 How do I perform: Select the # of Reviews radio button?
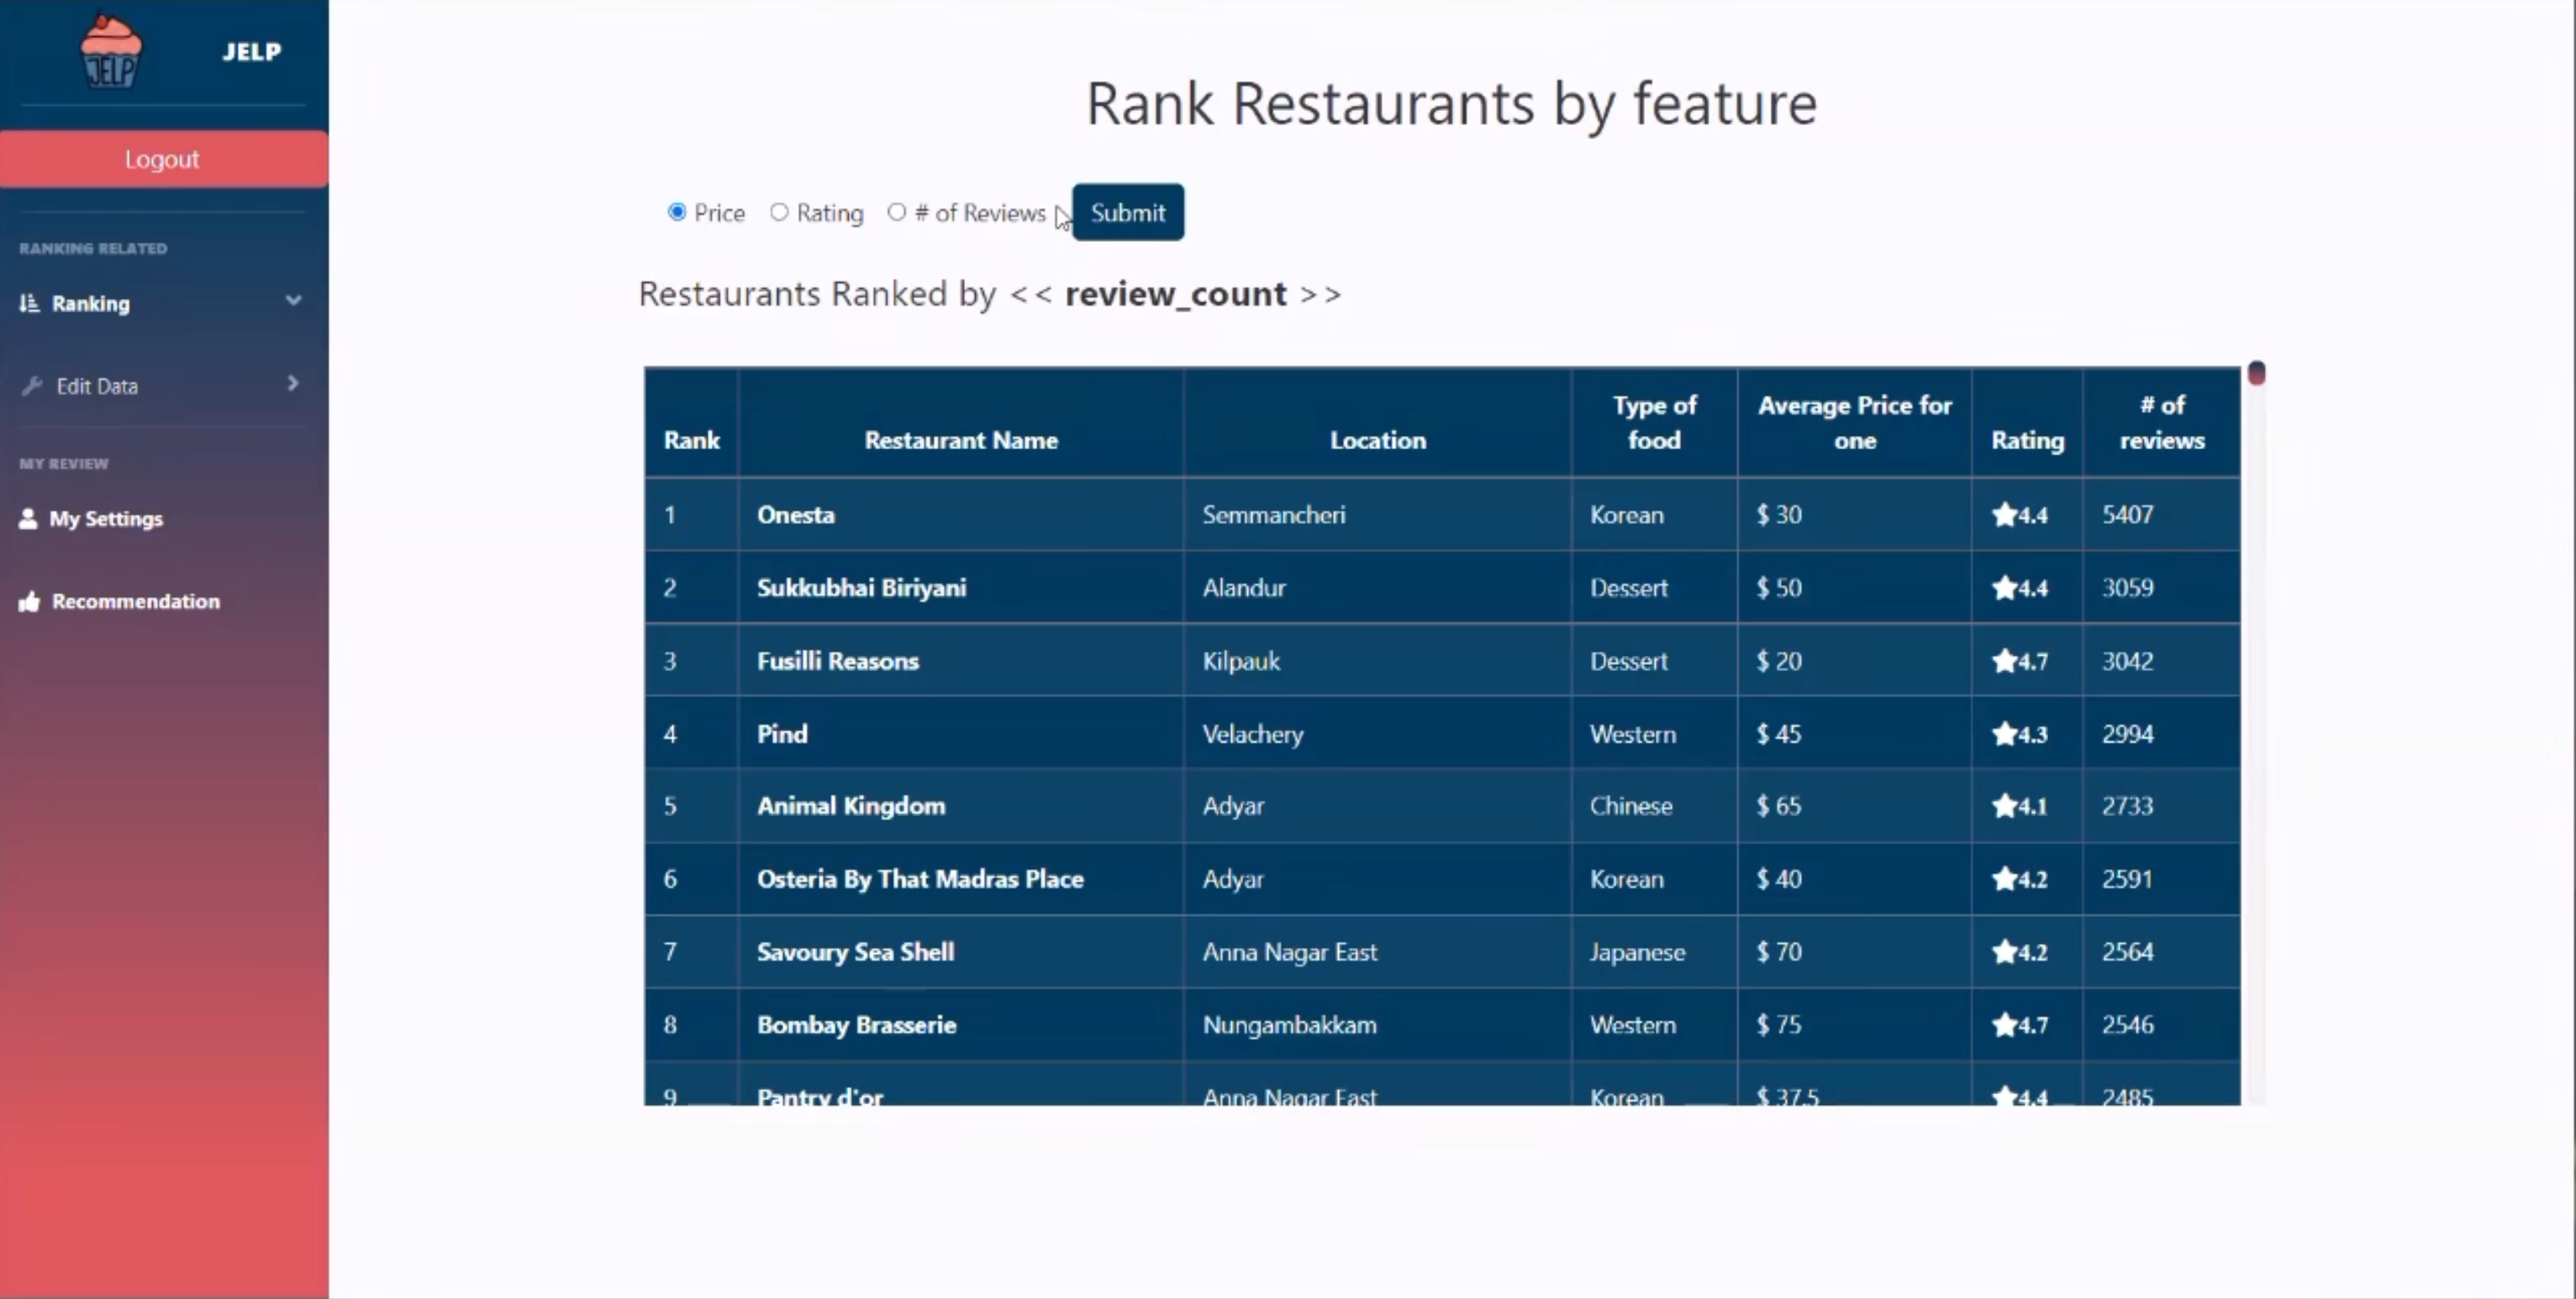coord(896,212)
